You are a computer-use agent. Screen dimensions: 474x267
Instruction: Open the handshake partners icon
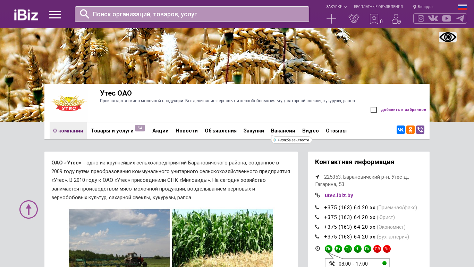pos(354,19)
